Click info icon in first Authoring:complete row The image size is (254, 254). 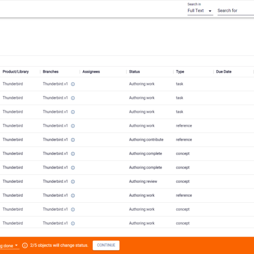pos(73,153)
